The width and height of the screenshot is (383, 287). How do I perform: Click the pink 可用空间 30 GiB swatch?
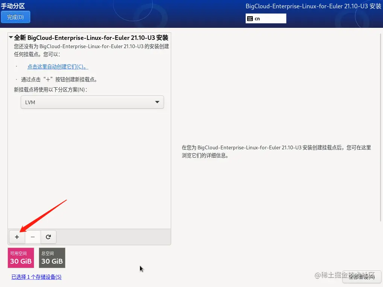click(21, 258)
